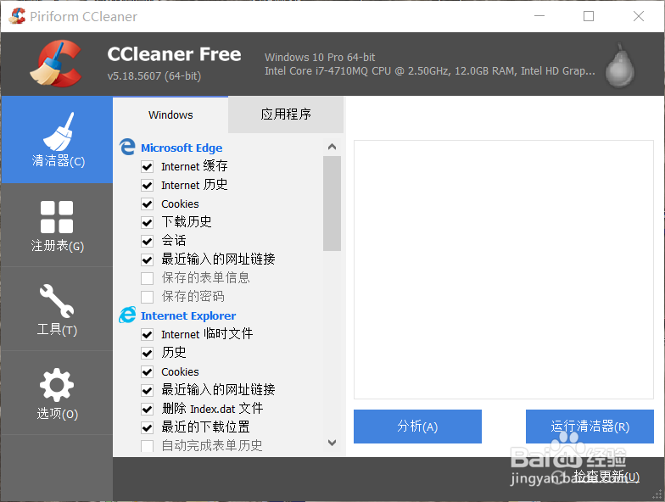This screenshot has width=665, height=502.
Task: Uncheck Edge 最近输入的网址链接 checkbox
Action: point(148,259)
